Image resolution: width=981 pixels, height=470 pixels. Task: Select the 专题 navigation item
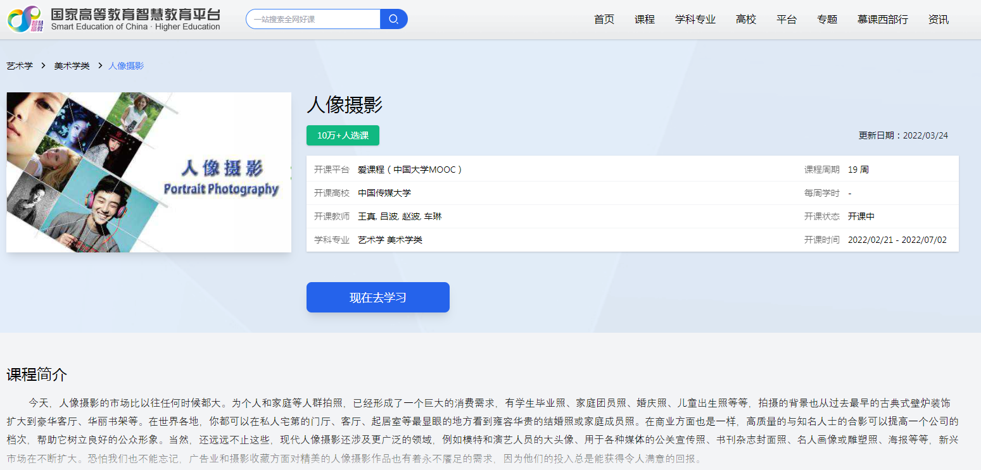(826, 20)
